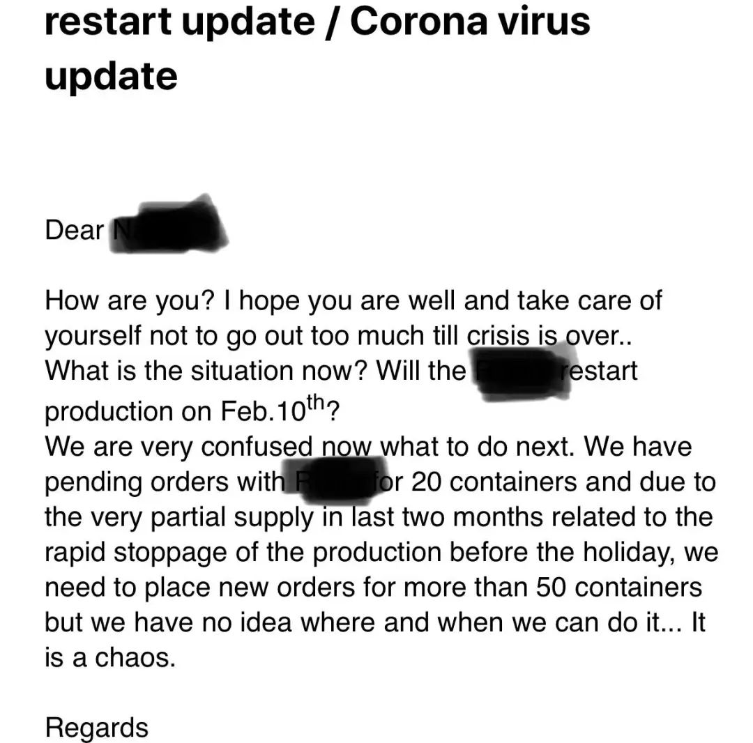Click the closing words 'is a chaos.'

pos(110,657)
